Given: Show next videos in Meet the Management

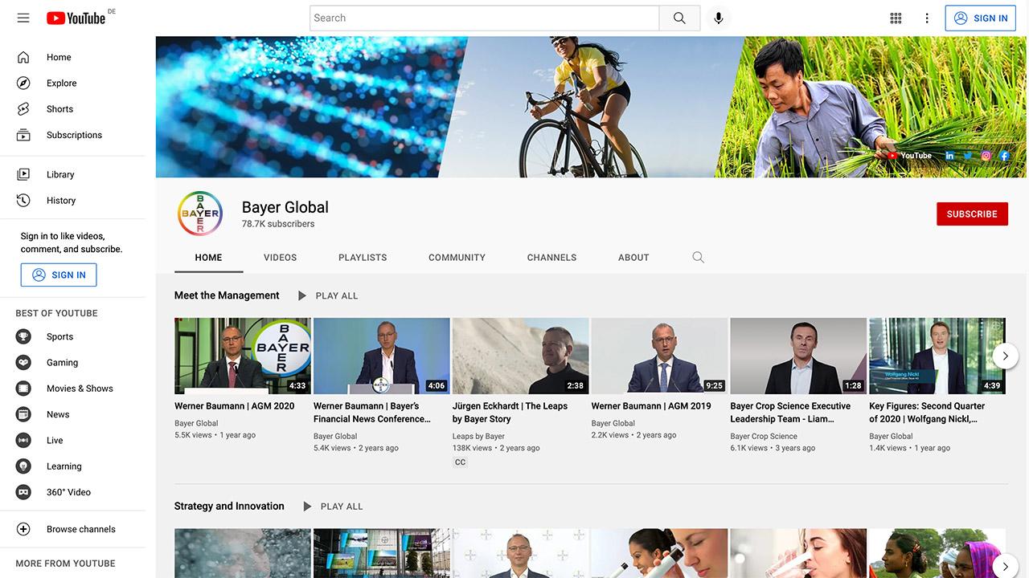Looking at the screenshot, I should [1005, 356].
